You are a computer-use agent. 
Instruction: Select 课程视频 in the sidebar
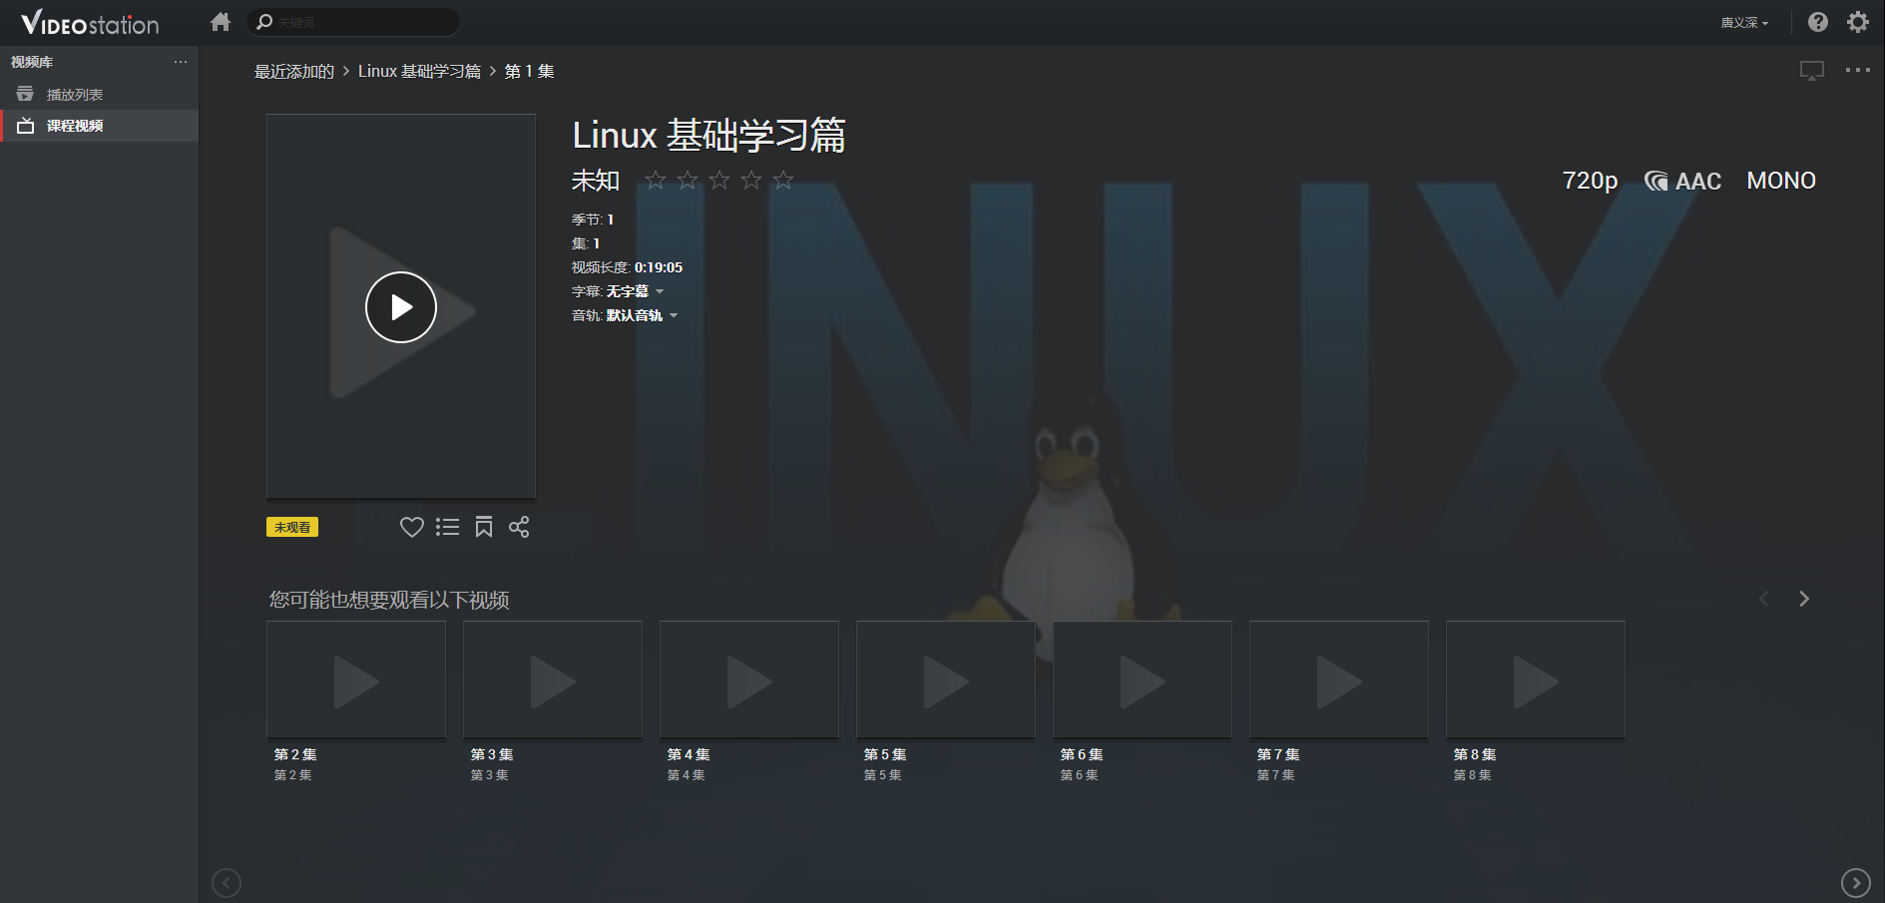click(x=75, y=126)
